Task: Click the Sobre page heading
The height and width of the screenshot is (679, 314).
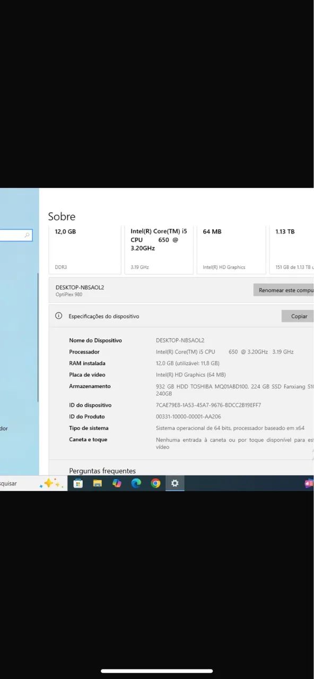Action: [x=62, y=216]
